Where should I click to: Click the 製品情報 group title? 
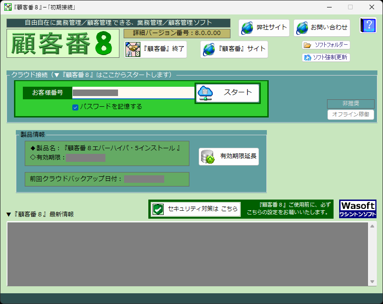pyautogui.click(x=33, y=135)
